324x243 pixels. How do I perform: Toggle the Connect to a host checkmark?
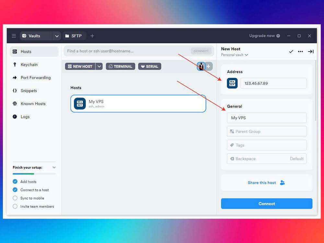[15, 190]
